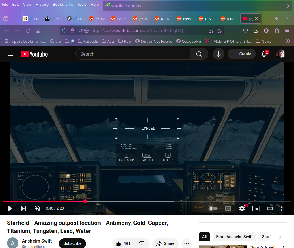Click the voice search microphone icon

[219, 54]
